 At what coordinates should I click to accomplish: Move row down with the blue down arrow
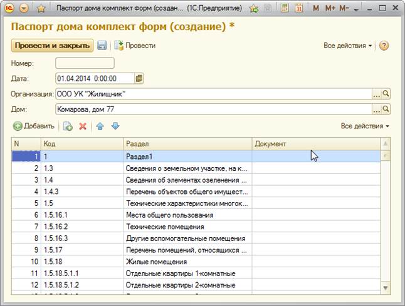point(115,126)
